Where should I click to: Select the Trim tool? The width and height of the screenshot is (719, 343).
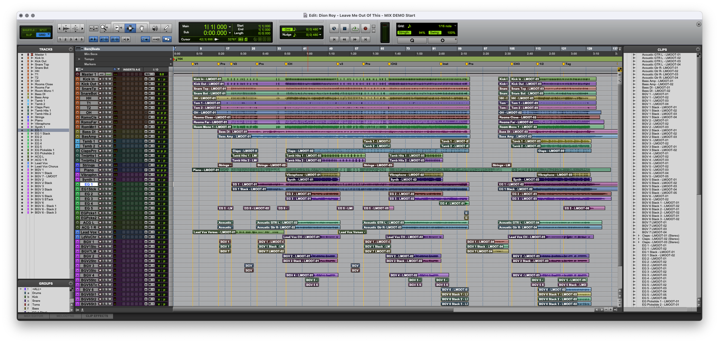pos(119,28)
